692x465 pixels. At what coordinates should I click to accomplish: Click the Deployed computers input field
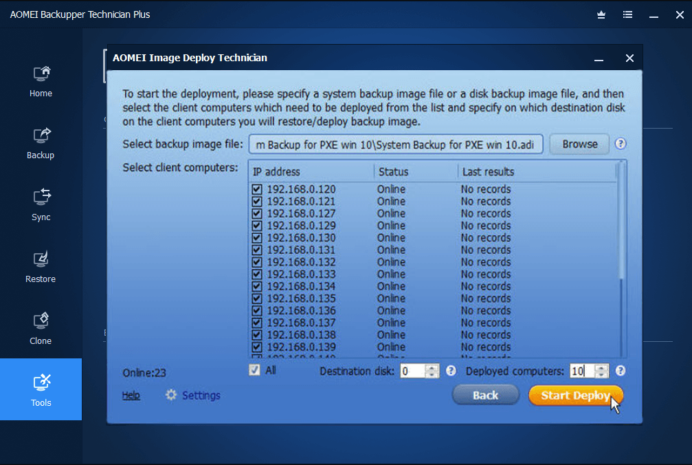click(582, 371)
